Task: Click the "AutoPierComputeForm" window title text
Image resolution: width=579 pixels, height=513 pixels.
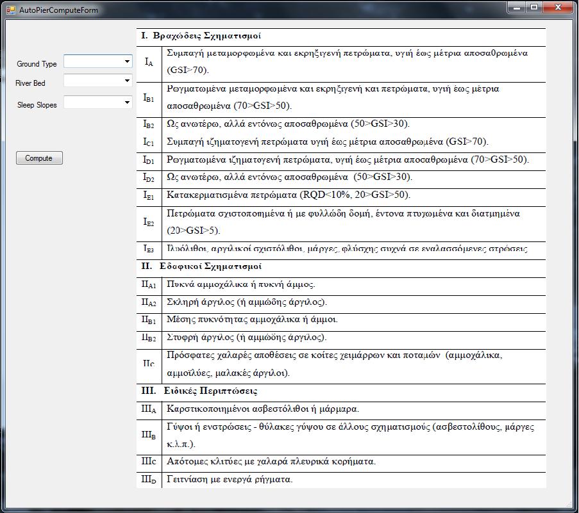Action: [x=59, y=10]
